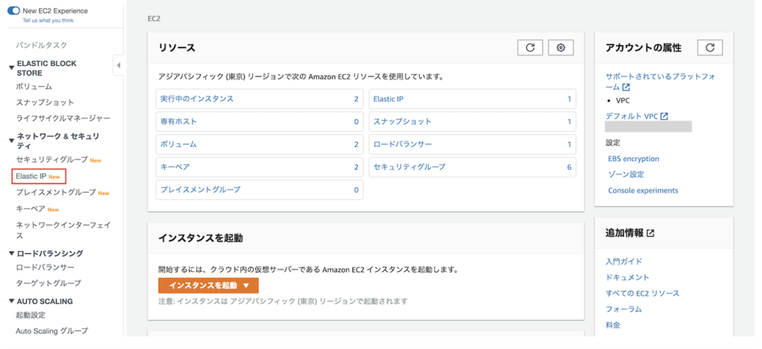
Task: Refresh the アカウントの属性 panel
Action: pos(710,48)
